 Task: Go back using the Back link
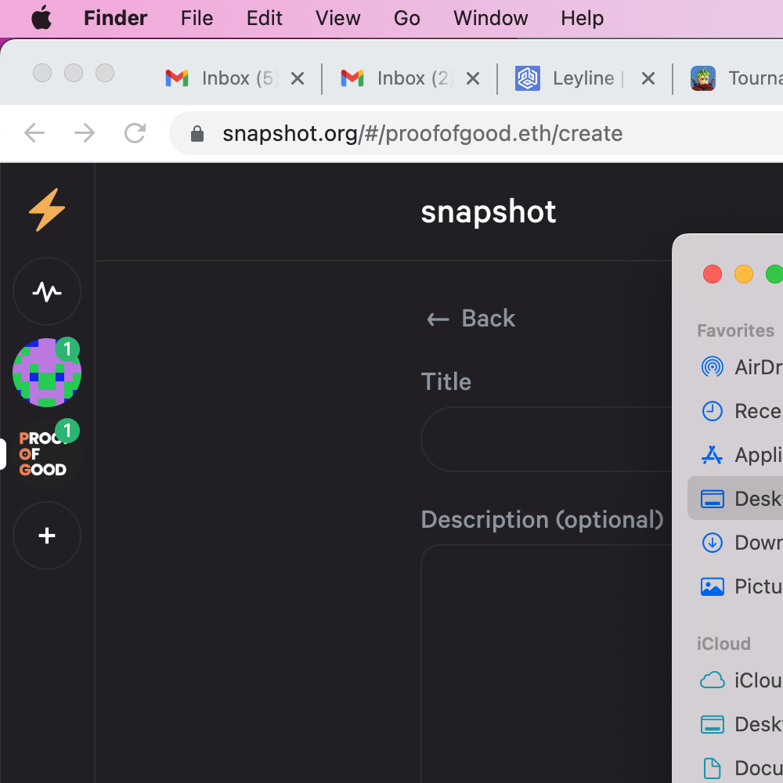(x=471, y=319)
